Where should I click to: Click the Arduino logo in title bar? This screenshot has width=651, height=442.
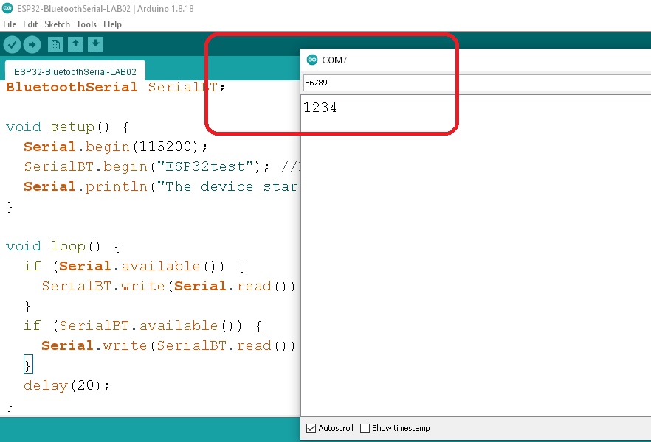[x=7, y=8]
